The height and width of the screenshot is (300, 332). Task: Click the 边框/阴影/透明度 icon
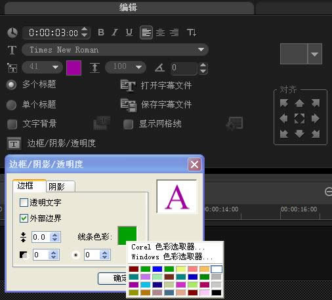(x=14, y=144)
